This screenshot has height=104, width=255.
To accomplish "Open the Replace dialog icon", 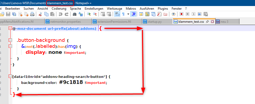I will (80, 14).
